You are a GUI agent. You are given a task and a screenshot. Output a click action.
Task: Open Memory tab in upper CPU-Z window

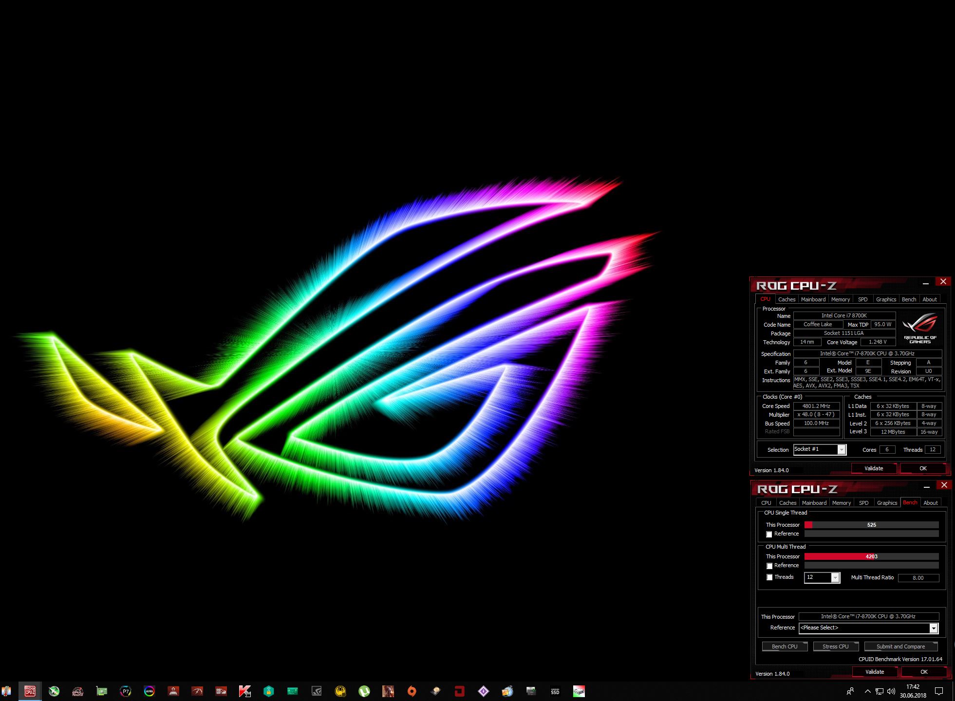841,299
